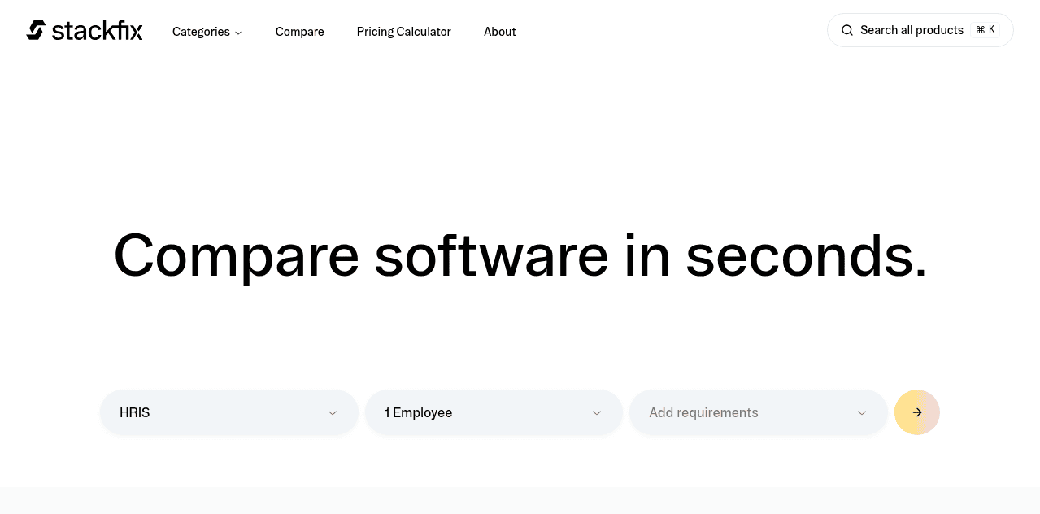Open the Pricing Calculator page
The image size is (1040, 514).
coord(403,32)
